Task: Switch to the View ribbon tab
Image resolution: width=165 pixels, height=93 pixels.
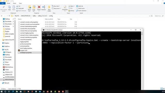Action: coord(20,3)
